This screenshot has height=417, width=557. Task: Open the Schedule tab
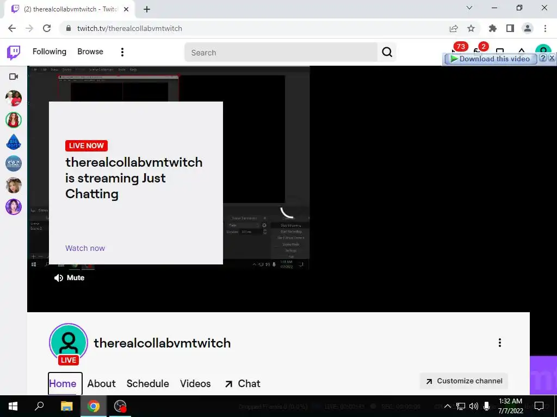148,384
